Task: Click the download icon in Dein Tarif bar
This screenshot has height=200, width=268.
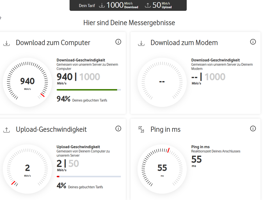Action: tap(102, 5)
